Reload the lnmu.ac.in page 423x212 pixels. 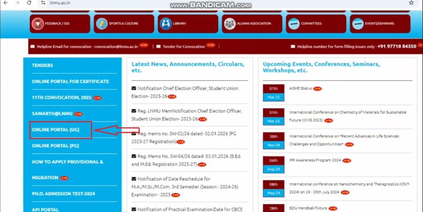tap(29, 3)
